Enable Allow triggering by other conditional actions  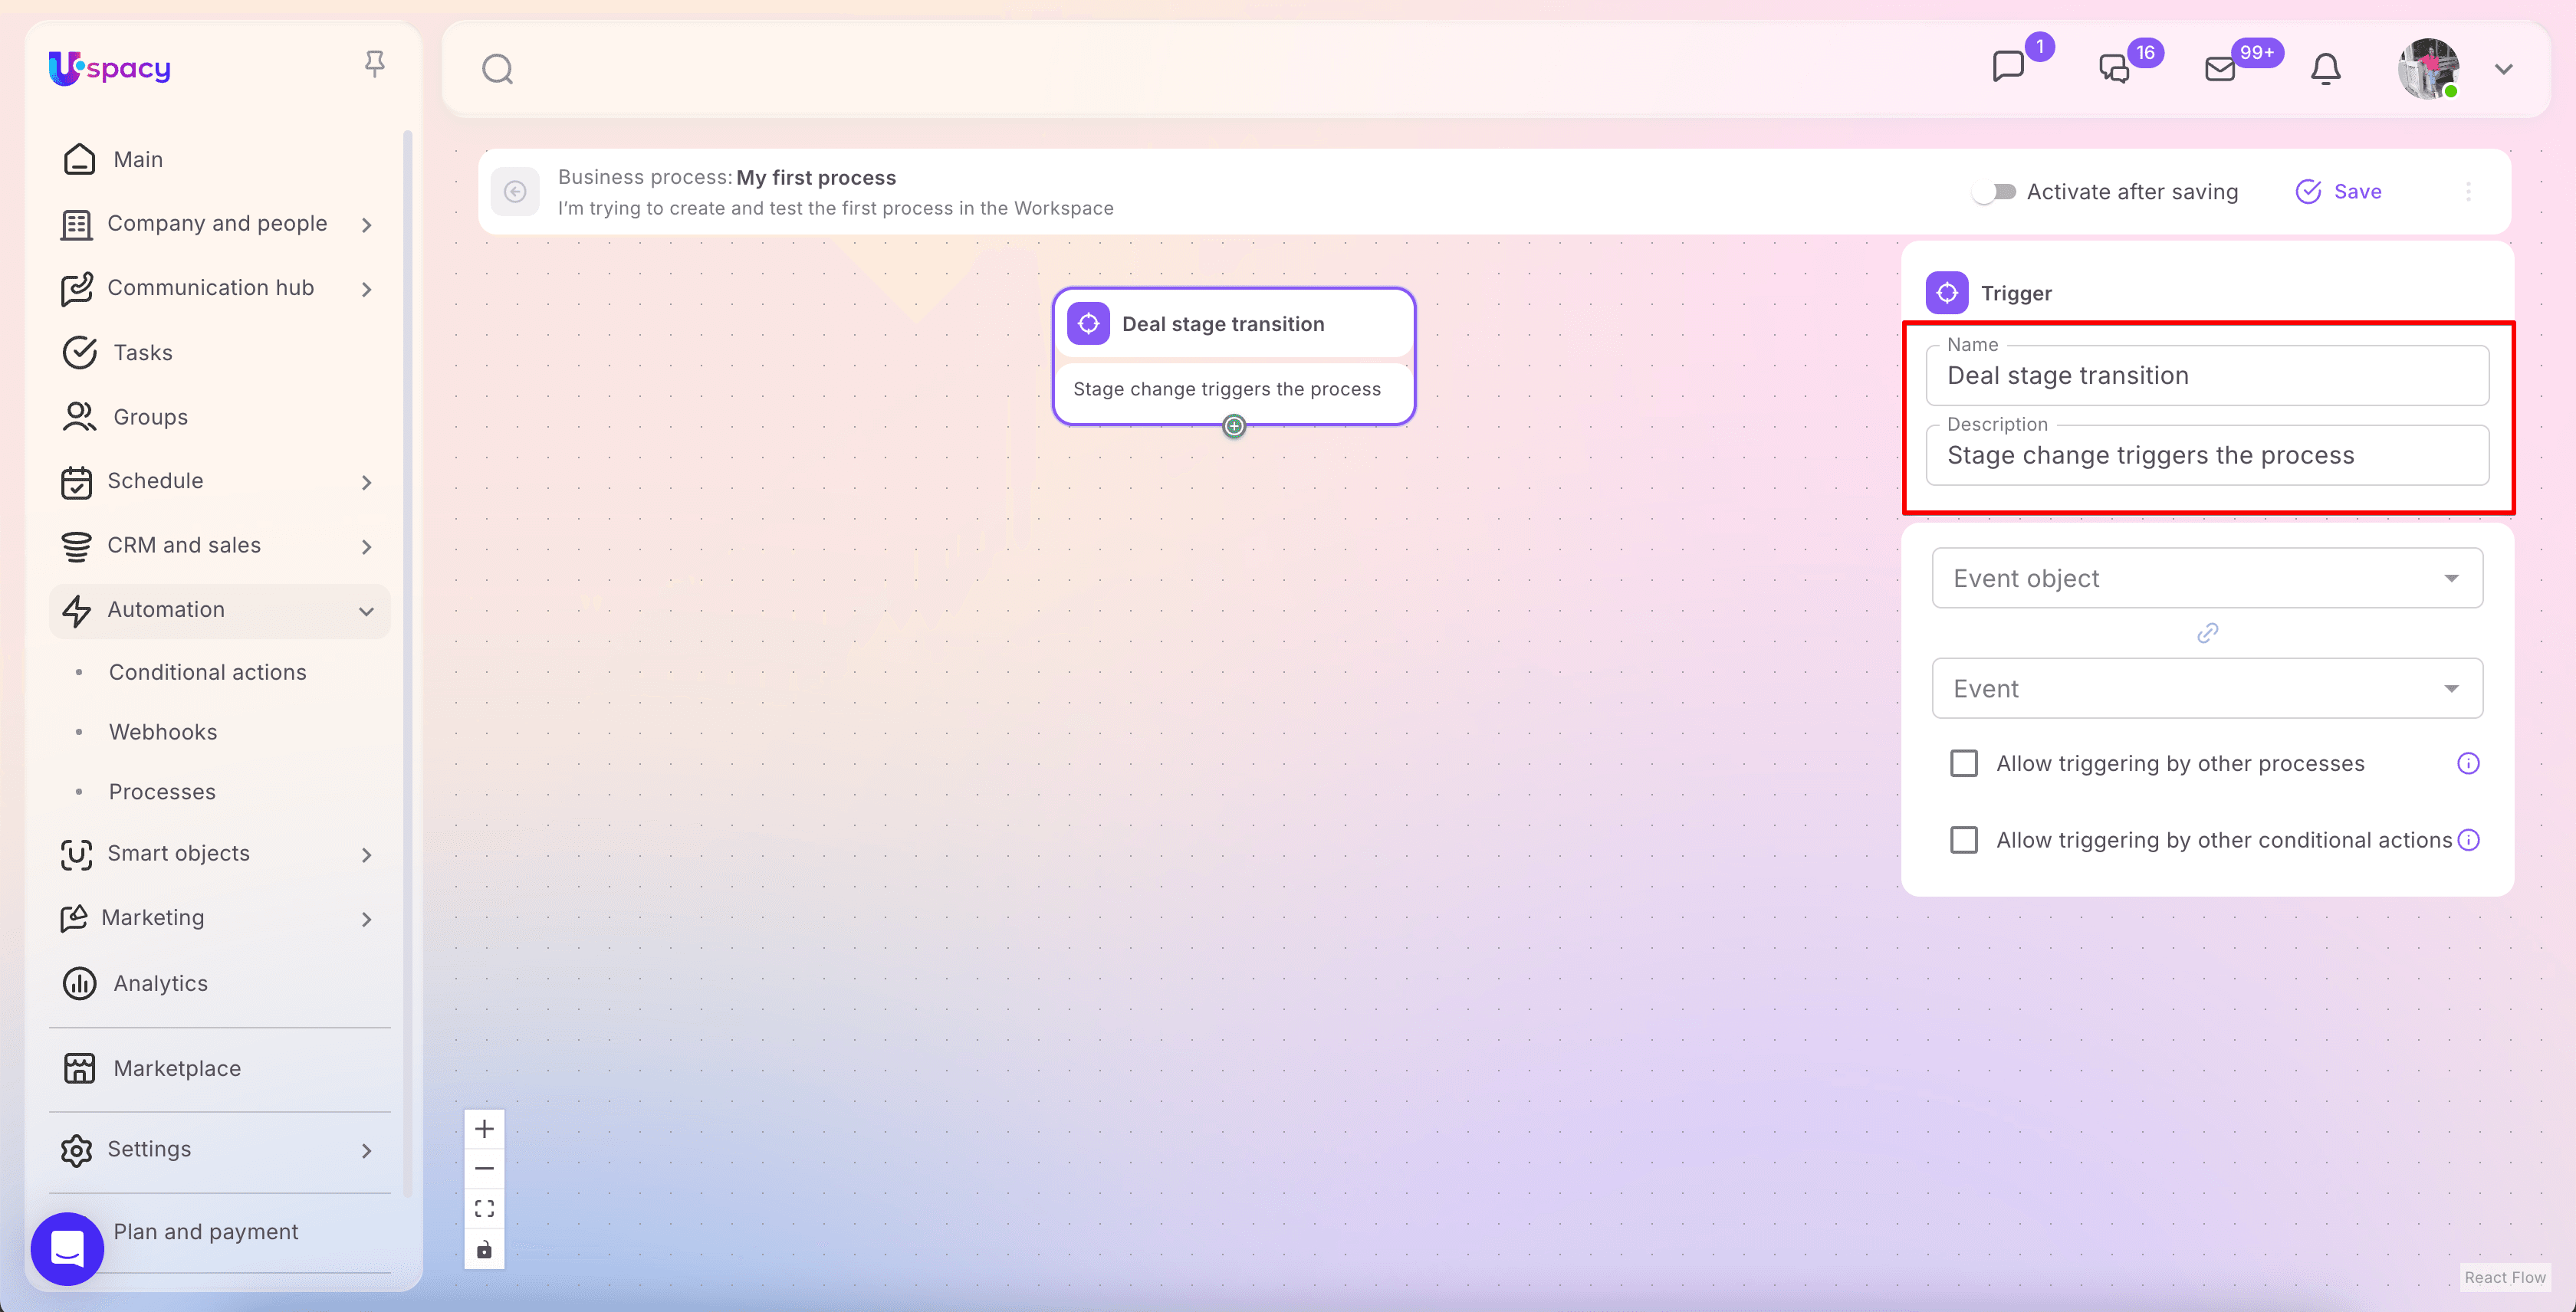pos(1964,841)
